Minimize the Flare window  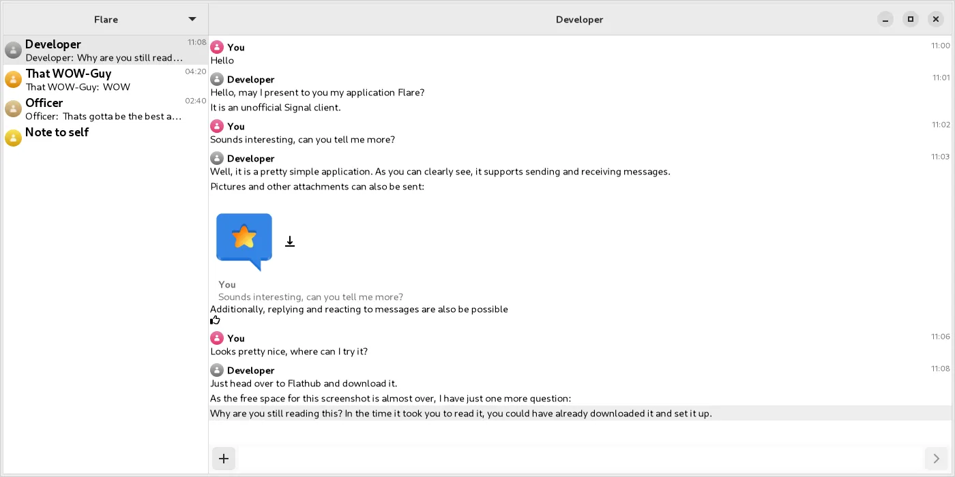point(885,19)
